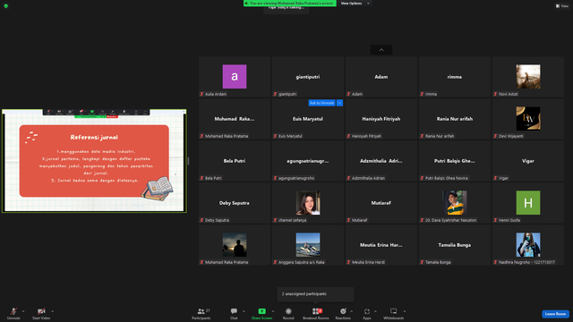Select the rimma participant tile
This screenshot has height=322, width=573.
click(x=455, y=77)
